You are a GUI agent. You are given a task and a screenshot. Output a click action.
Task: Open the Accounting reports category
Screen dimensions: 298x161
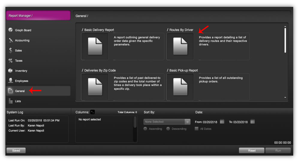point(22,40)
